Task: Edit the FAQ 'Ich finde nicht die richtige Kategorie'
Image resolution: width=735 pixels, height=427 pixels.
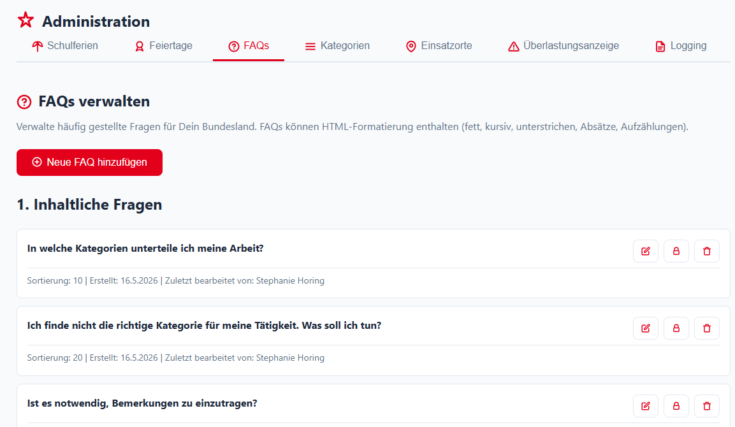Action: coord(646,328)
